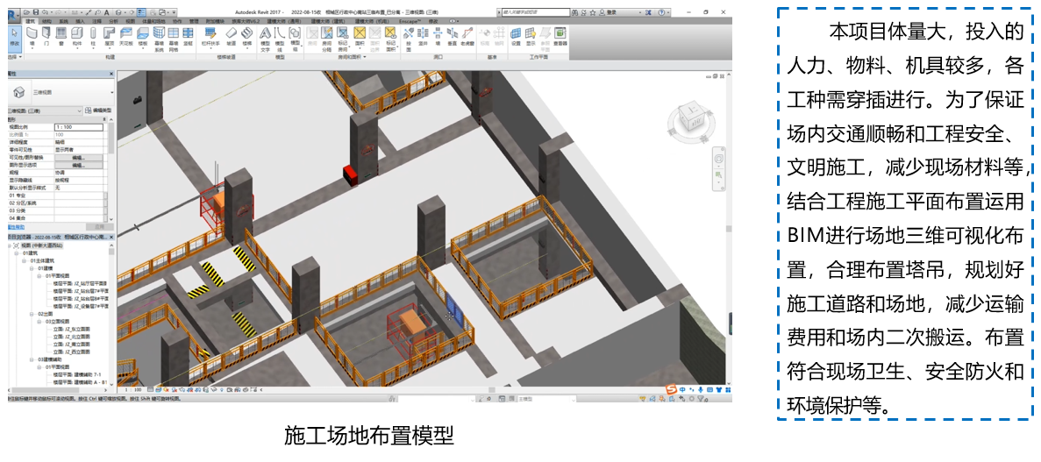The image size is (1041, 462).
Task: Select the Vertical (垂直) opening tool
Action: (x=453, y=37)
